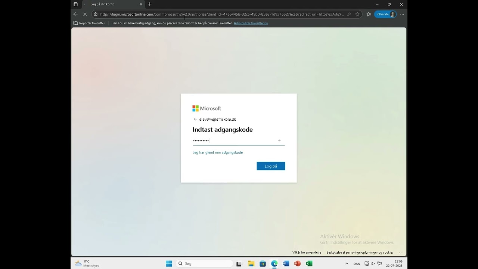
Task: Click the 'Log på' button
Action: coord(271,166)
